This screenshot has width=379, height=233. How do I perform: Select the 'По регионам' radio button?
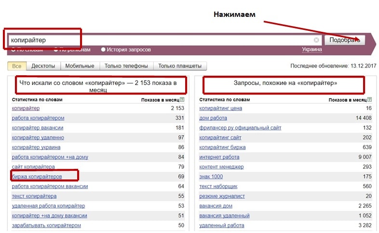point(56,50)
